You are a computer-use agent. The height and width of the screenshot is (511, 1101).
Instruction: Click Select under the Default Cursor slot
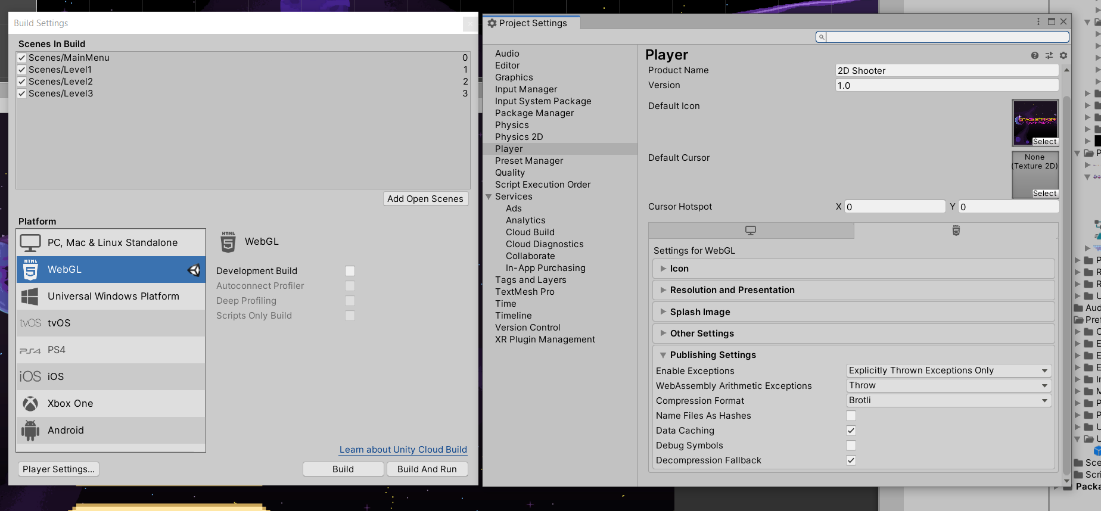click(1045, 194)
